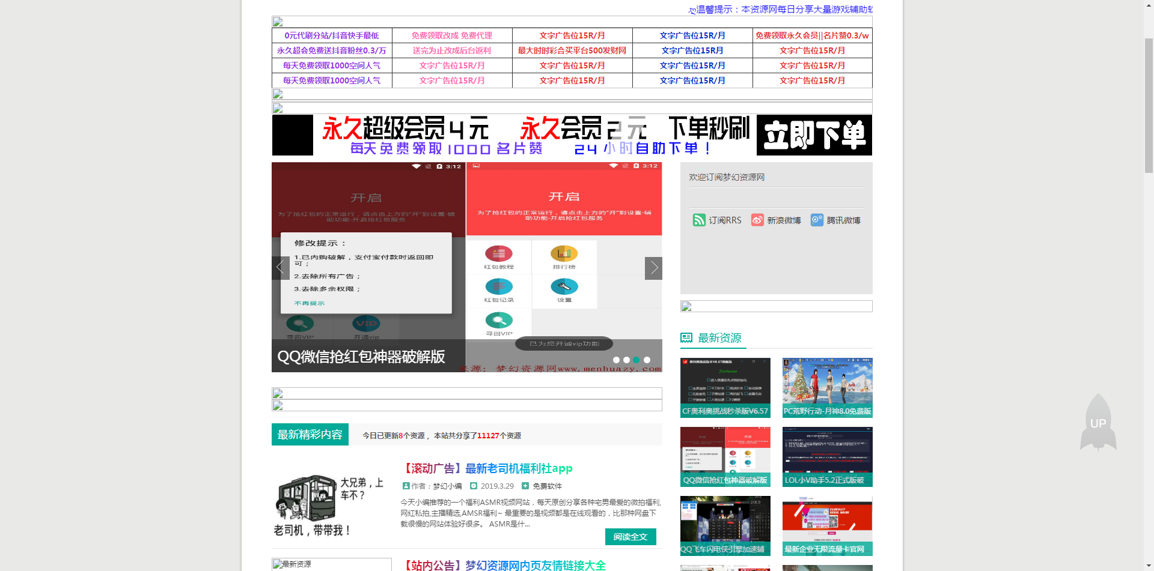Image resolution: width=1154 pixels, height=571 pixels.
Task: Click the scrollbar up arrow
Action: click(x=1149, y=5)
